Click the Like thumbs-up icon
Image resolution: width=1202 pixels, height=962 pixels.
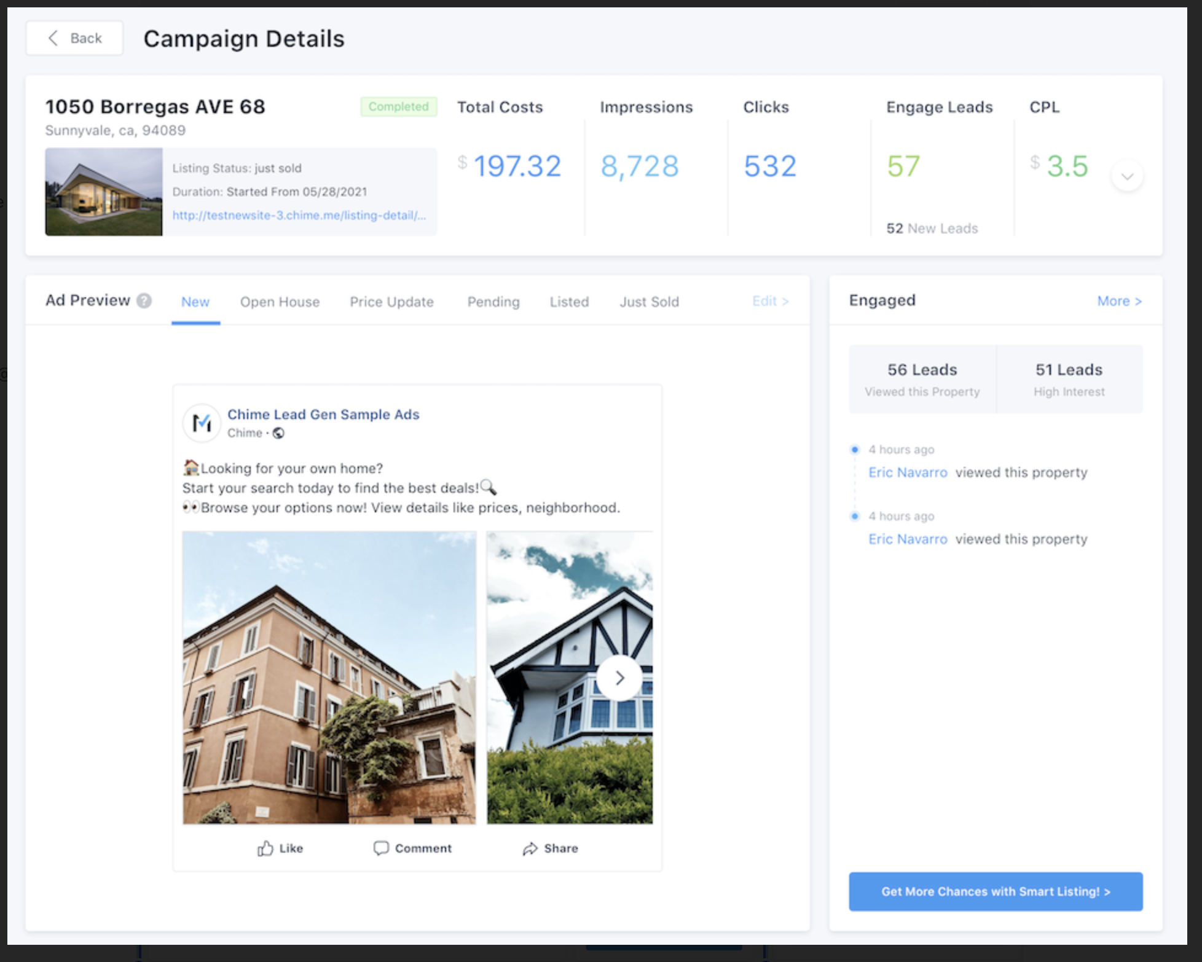pos(265,848)
